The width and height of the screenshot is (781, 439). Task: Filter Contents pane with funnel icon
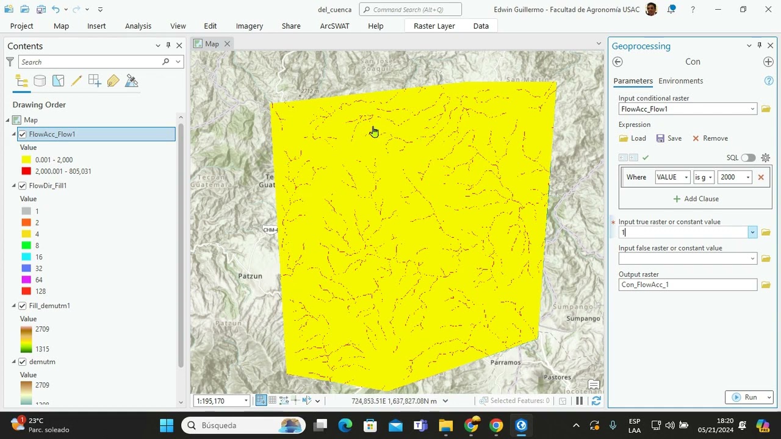(x=10, y=62)
